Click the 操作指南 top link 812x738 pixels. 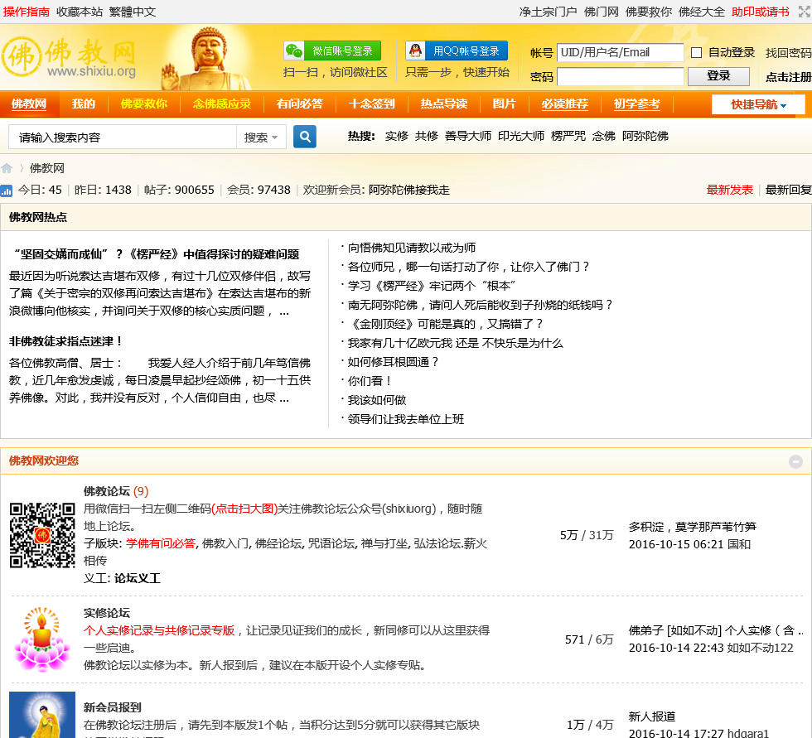[26, 12]
